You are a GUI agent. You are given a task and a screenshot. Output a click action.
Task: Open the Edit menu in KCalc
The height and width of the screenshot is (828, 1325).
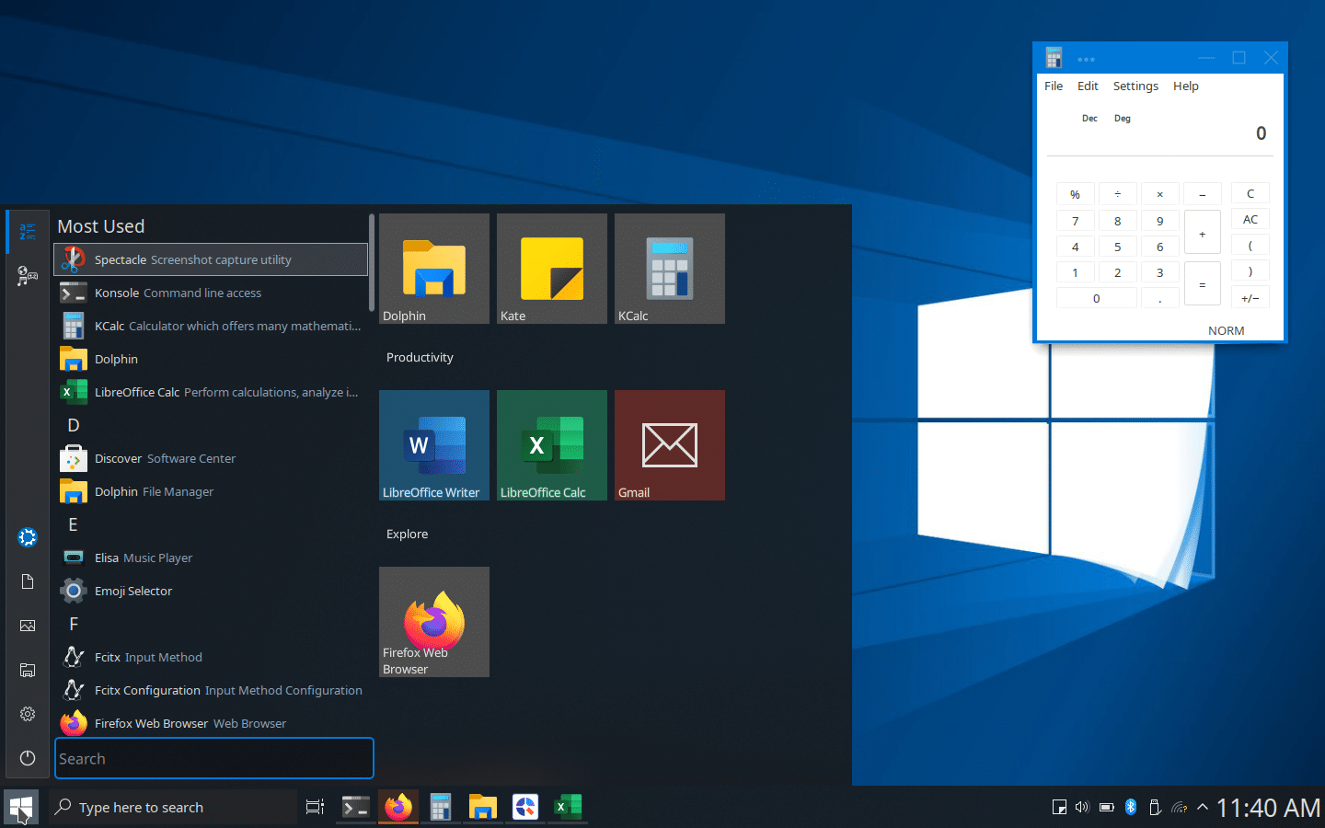tap(1088, 86)
